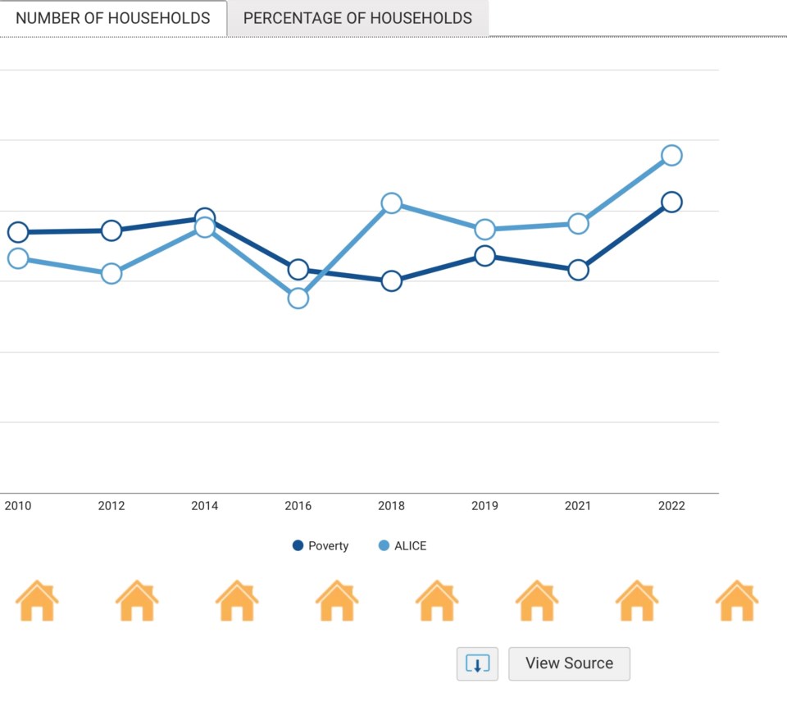This screenshot has width=787, height=711.
Task: Click the download chart icon button
Action: tap(477, 663)
